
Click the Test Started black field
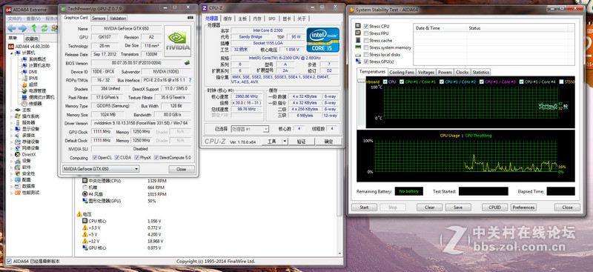[483, 191]
